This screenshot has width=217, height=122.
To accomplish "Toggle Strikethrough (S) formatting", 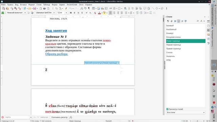I will coord(82,13).
